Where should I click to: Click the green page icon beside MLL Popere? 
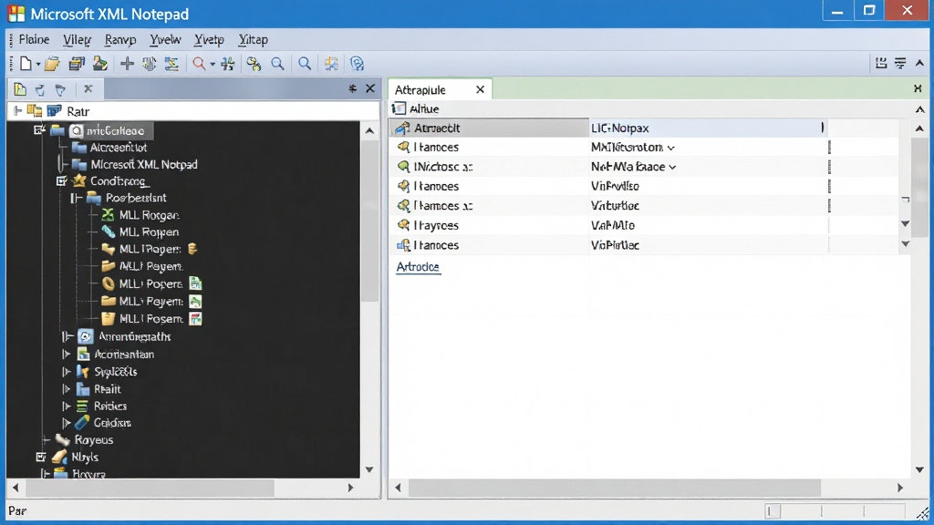click(195, 283)
